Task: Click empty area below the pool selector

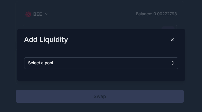Action: (x=101, y=75)
